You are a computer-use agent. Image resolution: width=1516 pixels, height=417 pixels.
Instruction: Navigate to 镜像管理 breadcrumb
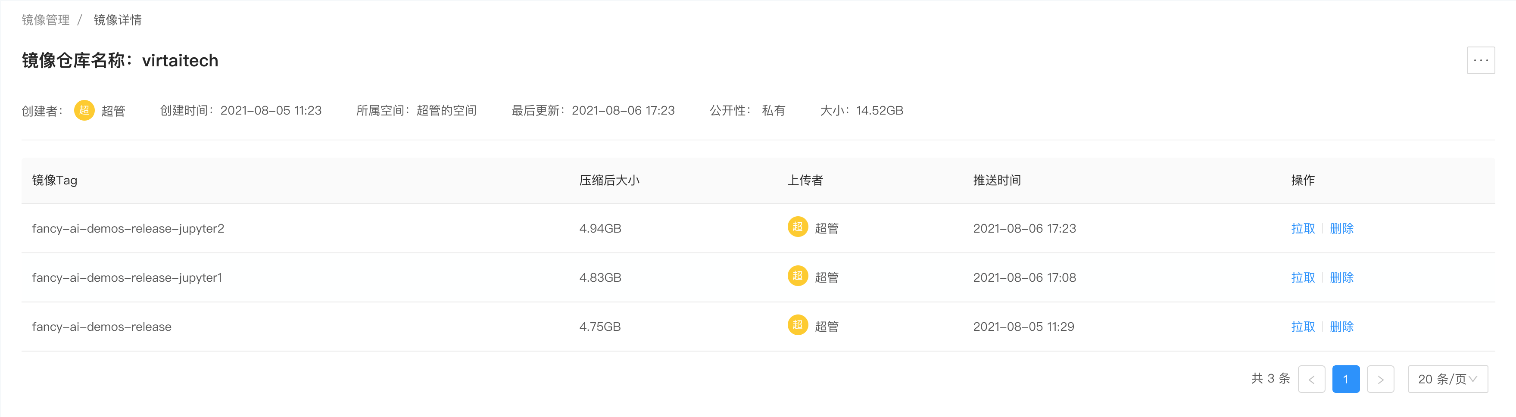pos(45,20)
